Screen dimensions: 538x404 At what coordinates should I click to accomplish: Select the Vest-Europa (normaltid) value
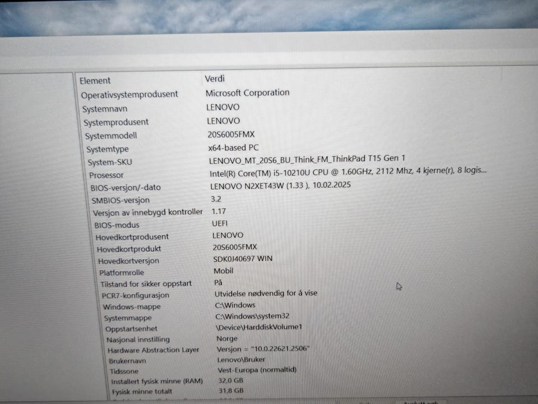click(257, 370)
